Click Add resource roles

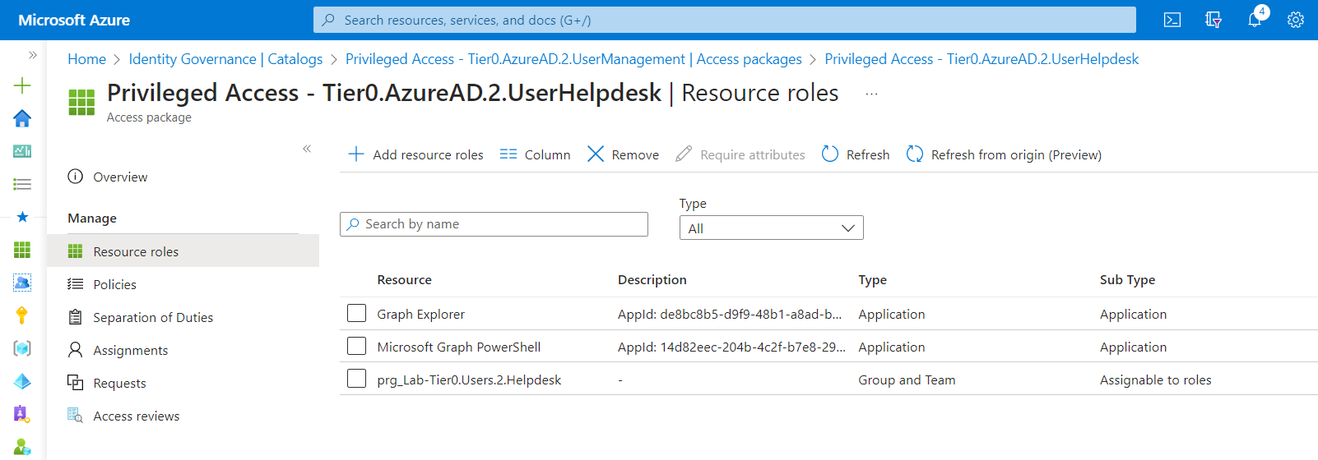point(416,154)
